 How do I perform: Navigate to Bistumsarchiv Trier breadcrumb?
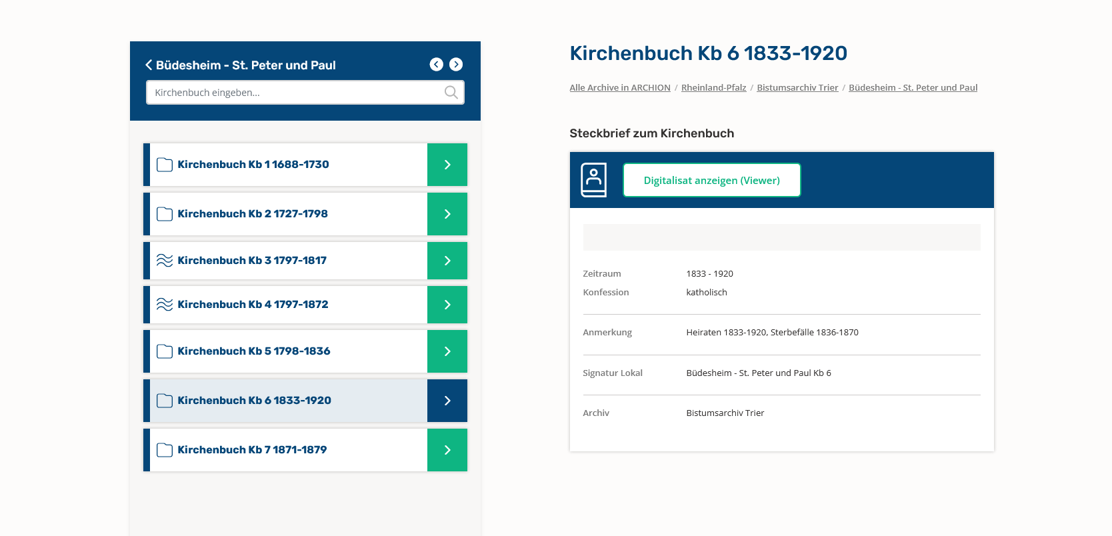coord(797,88)
